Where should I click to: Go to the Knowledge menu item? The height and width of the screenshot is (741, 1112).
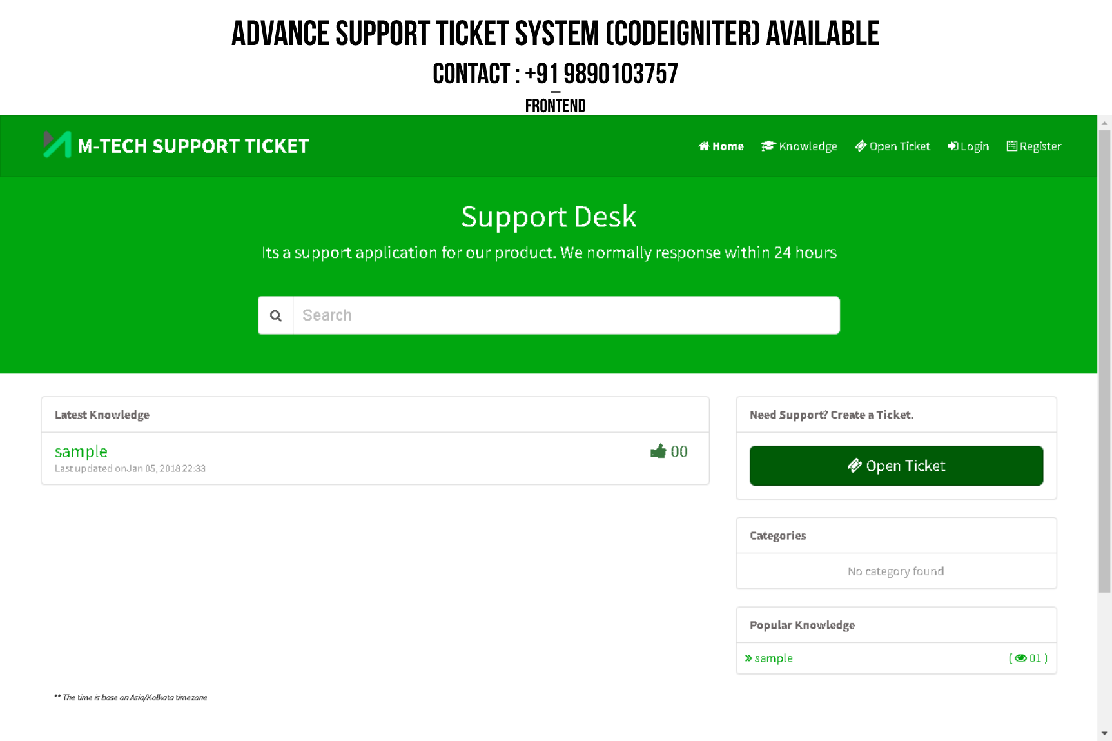click(808, 146)
